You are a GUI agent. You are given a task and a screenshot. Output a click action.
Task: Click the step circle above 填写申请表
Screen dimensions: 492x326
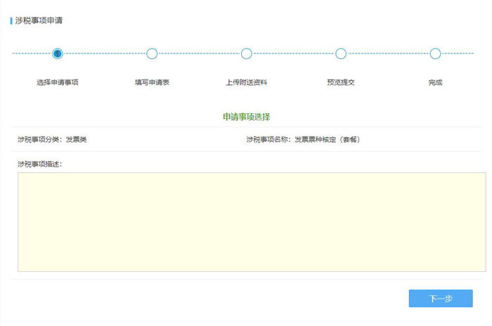(x=152, y=53)
